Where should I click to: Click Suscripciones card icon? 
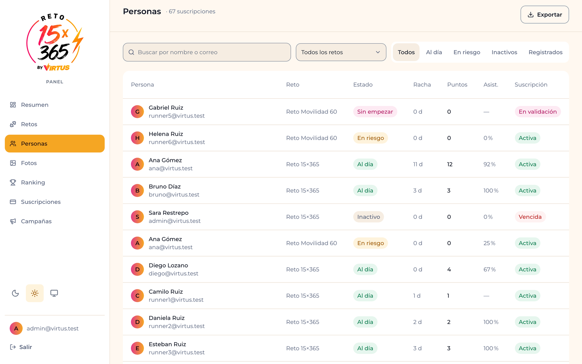(13, 202)
